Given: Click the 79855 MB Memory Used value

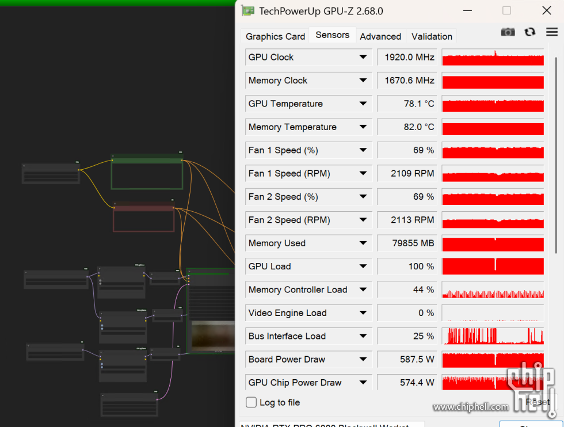Looking at the screenshot, I should coord(407,243).
